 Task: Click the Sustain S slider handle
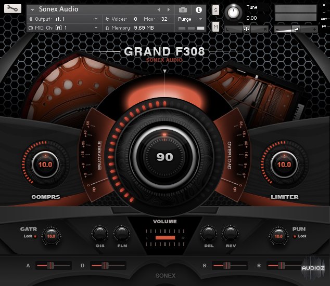(227, 265)
